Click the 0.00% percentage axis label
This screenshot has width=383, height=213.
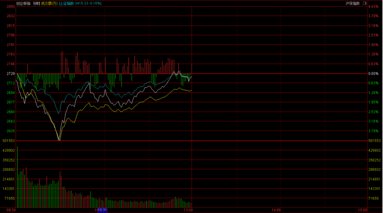point(374,74)
